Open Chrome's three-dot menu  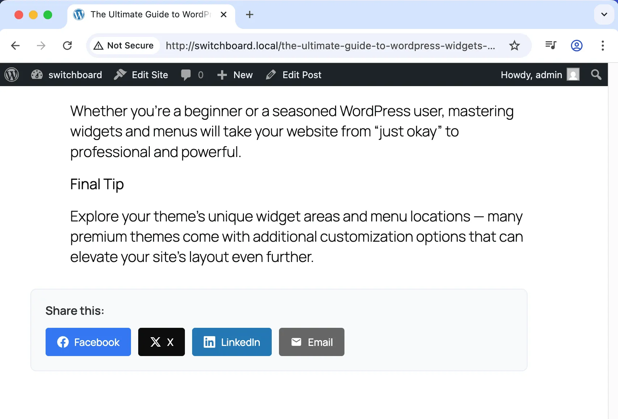602,46
